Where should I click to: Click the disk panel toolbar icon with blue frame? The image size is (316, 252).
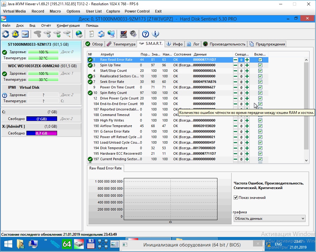coord(25,34)
